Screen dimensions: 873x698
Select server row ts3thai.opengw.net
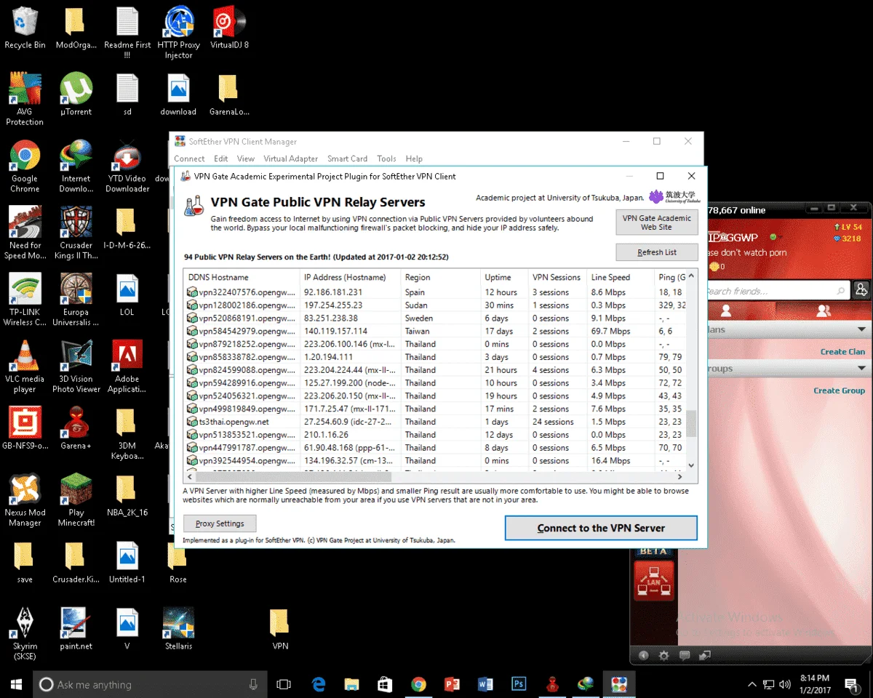[x=435, y=422]
